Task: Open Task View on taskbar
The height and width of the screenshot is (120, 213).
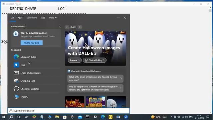Action: [26, 117]
